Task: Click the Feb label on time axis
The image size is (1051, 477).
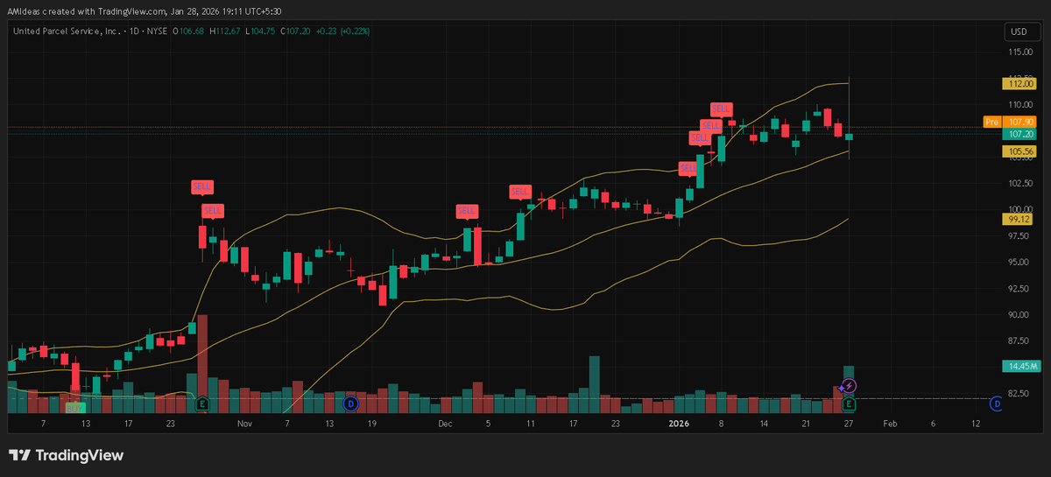Action: coord(890,423)
